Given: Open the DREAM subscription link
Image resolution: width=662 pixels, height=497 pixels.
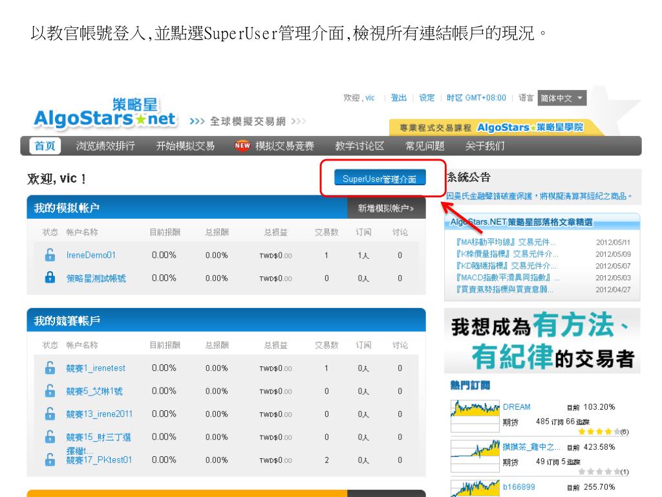Looking at the screenshot, I should (517, 406).
